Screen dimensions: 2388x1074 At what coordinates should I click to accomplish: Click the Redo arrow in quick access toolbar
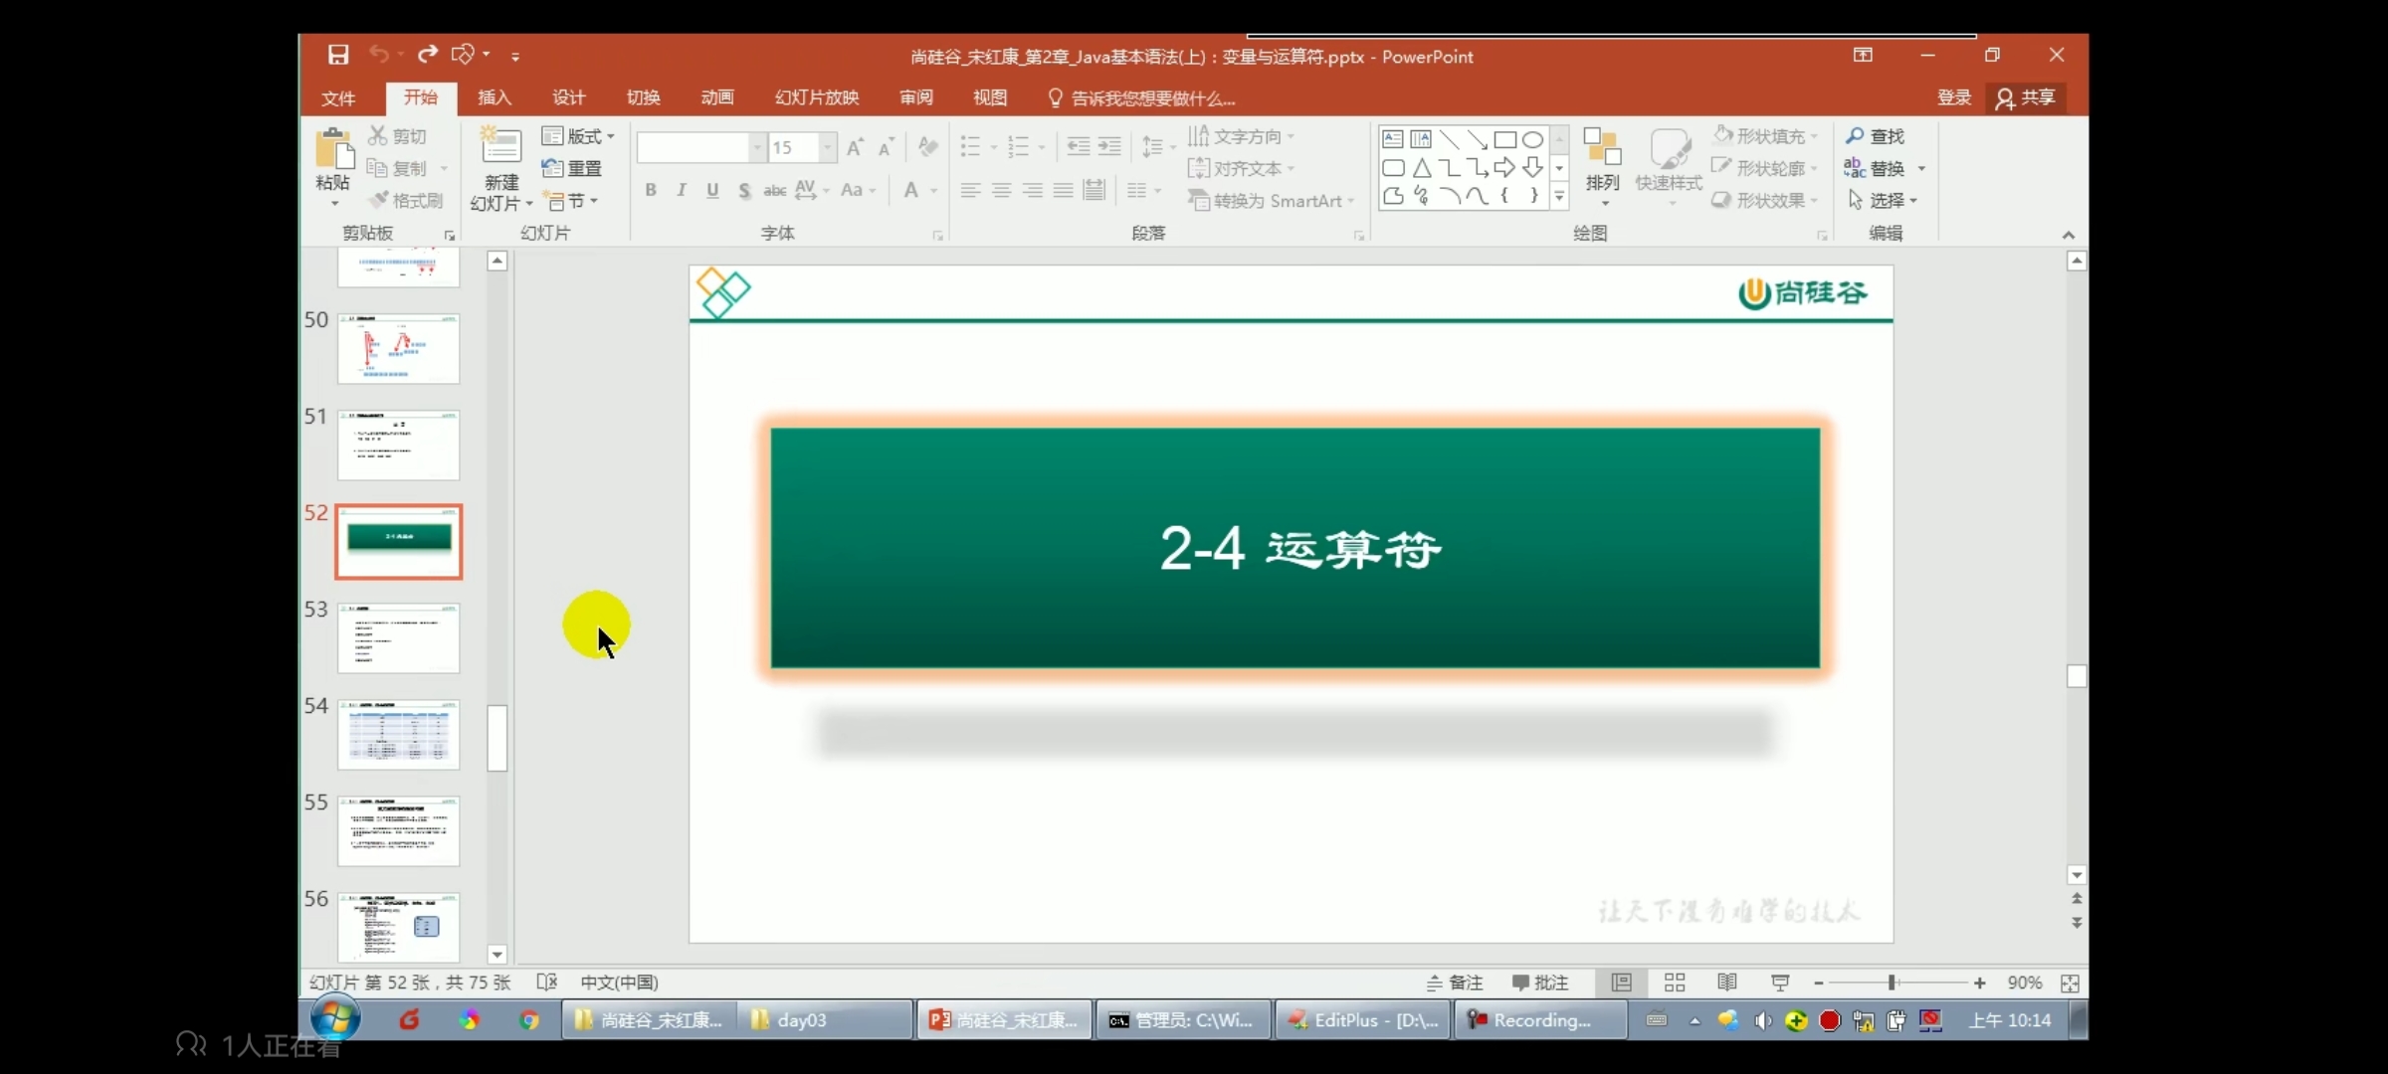428,54
